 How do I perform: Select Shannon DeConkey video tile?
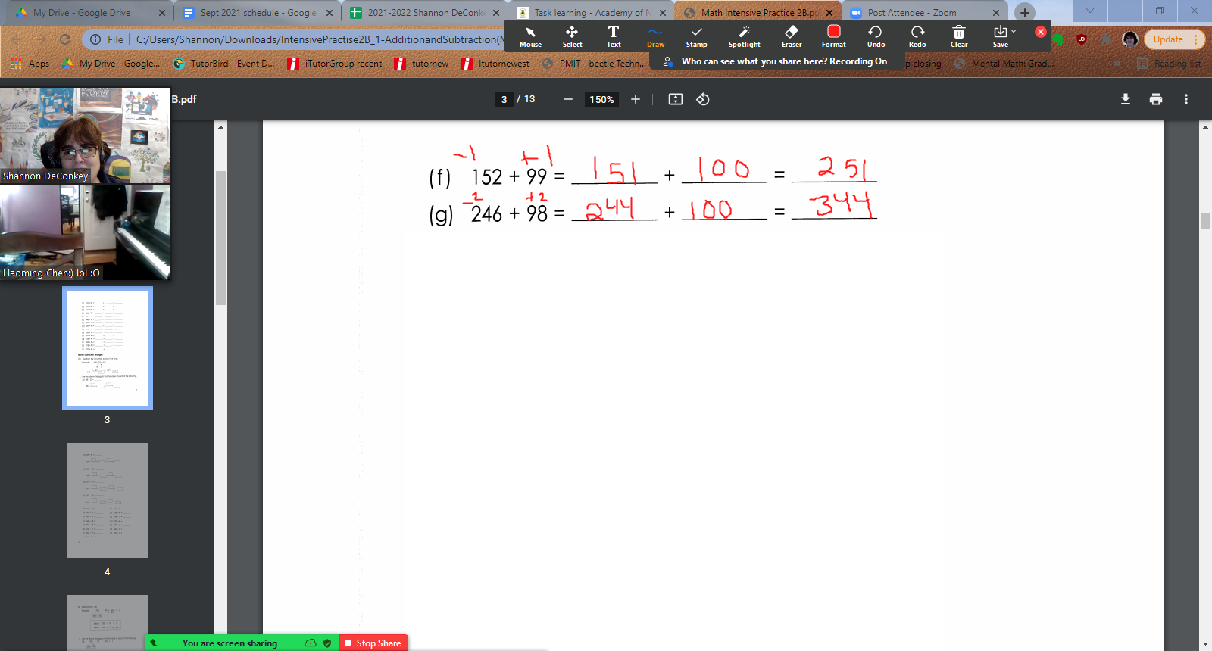click(85, 135)
